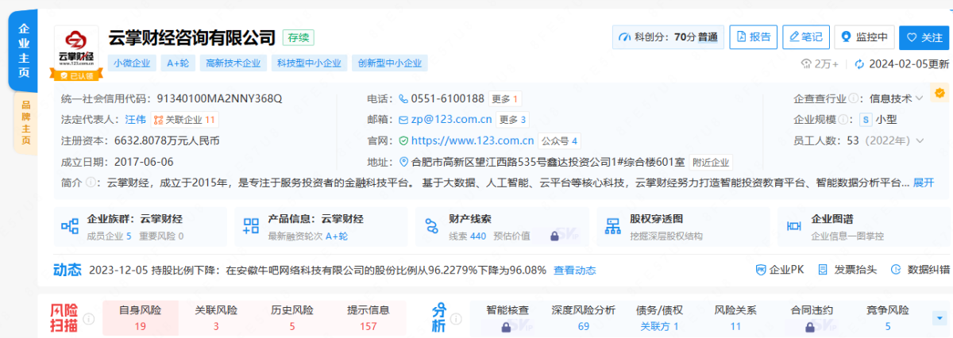Viewport: 953px width, 338px height.
Task: Open 竞争风险 5
Action: (x=887, y=317)
